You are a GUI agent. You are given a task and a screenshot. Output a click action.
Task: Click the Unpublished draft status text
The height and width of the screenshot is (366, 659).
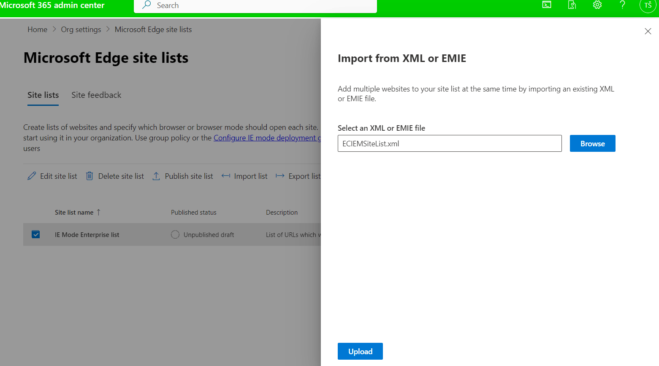pos(209,235)
